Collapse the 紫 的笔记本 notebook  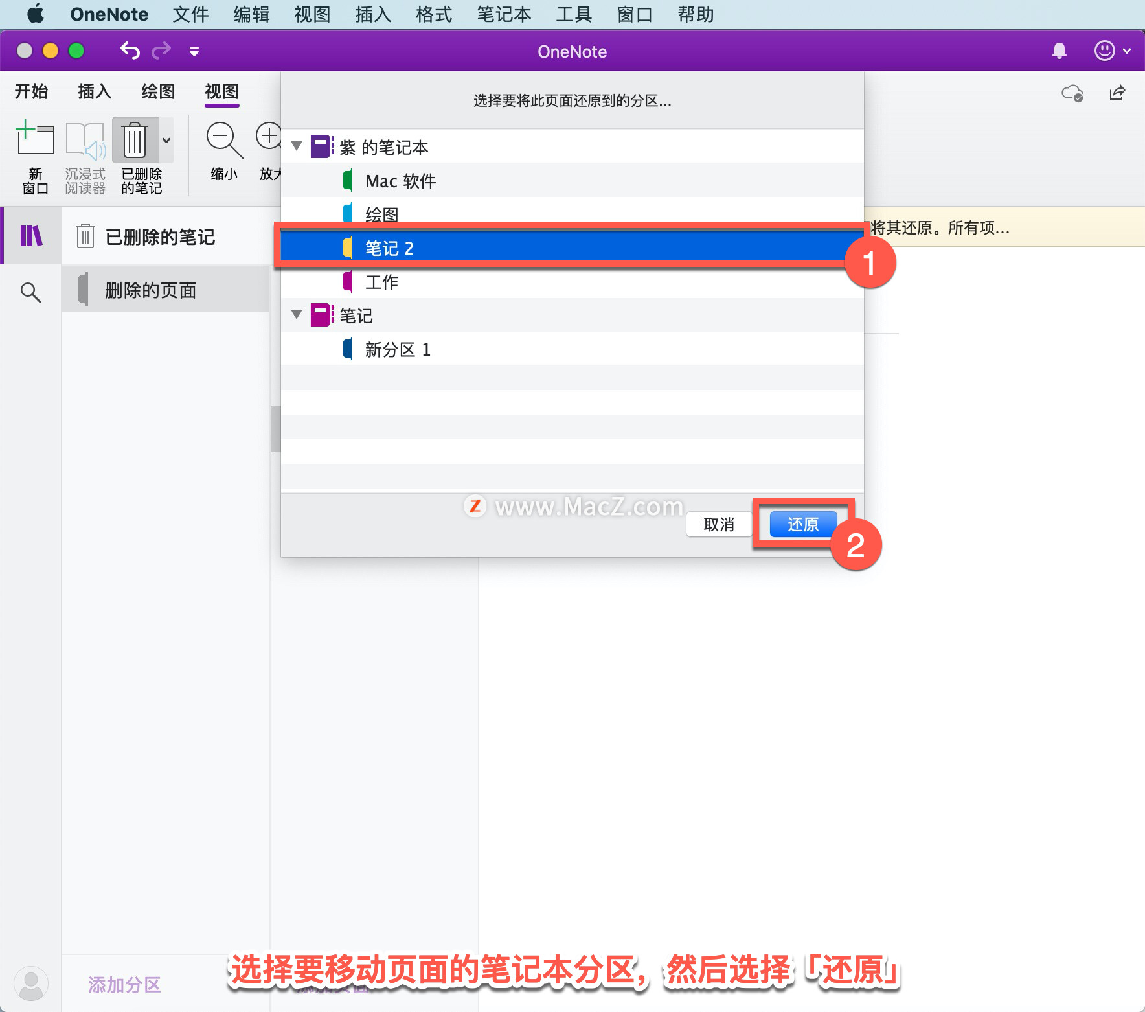pyautogui.click(x=297, y=146)
